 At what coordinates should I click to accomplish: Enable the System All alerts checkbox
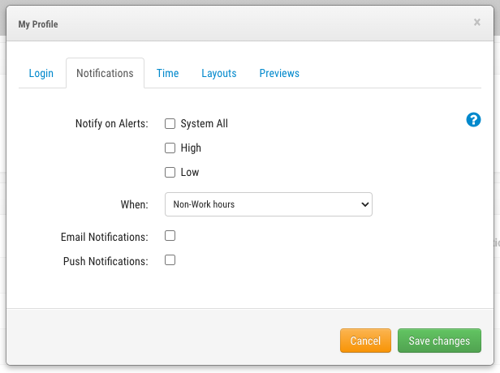tap(170, 124)
